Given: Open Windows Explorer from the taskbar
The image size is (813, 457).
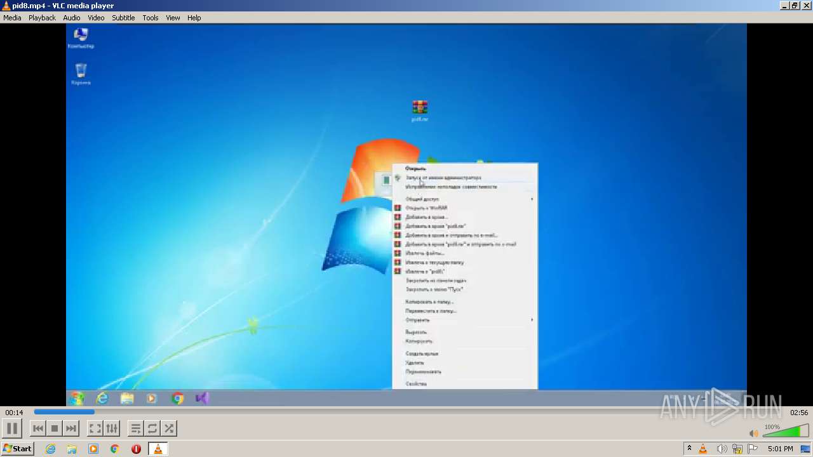Looking at the screenshot, I should [x=72, y=449].
